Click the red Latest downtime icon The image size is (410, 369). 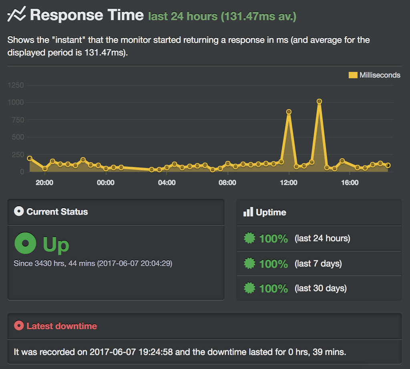click(x=19, y=326)
